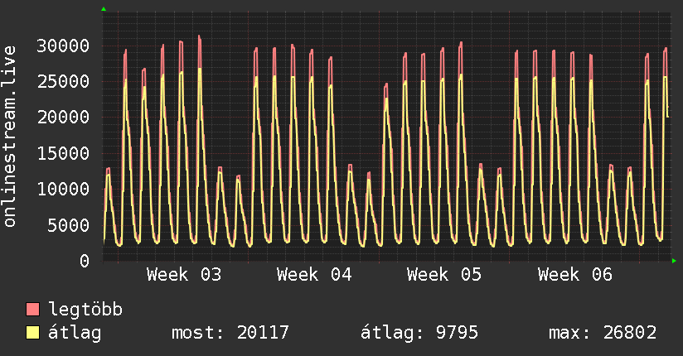Click the Week 03 axis label
Viewport: 683px width, 356px height.
184,275
